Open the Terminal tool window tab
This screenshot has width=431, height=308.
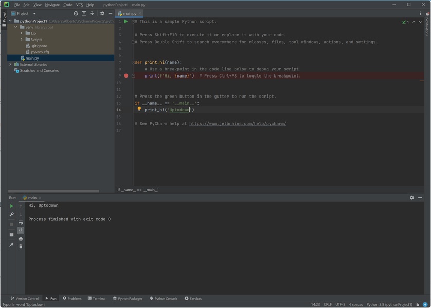(x=97, y=298)
